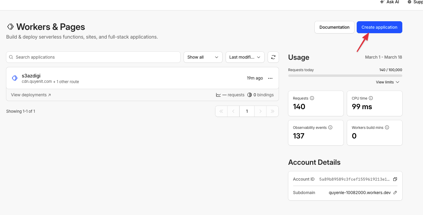Image resolution: width=423 pixels, height=215 pixels.
Task: Click the Create application button
Action: pyautogui.click(x=379, y=27)
